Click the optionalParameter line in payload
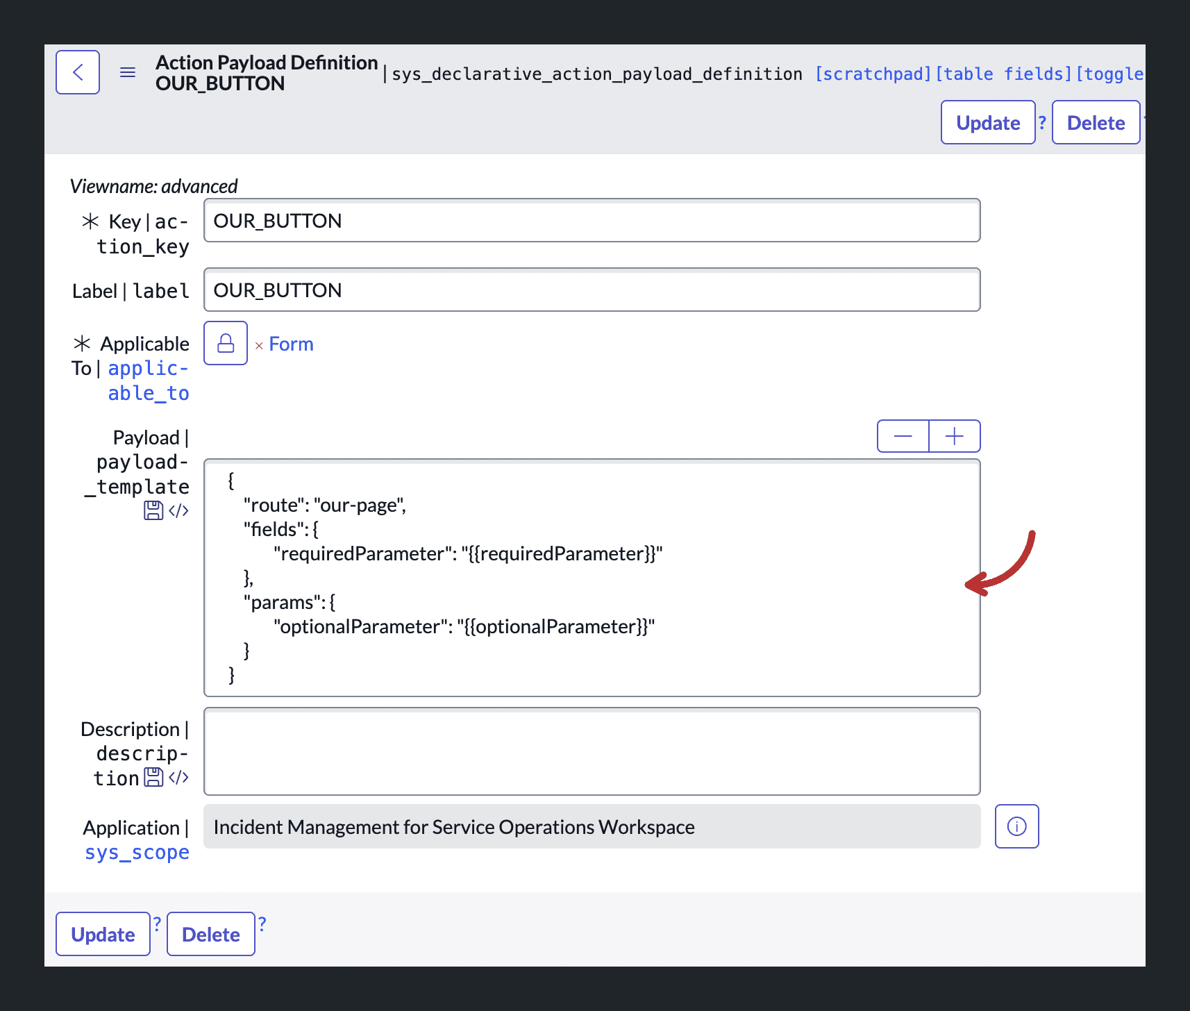This screenshot has height=1011, width=1190. coord(464,626)
